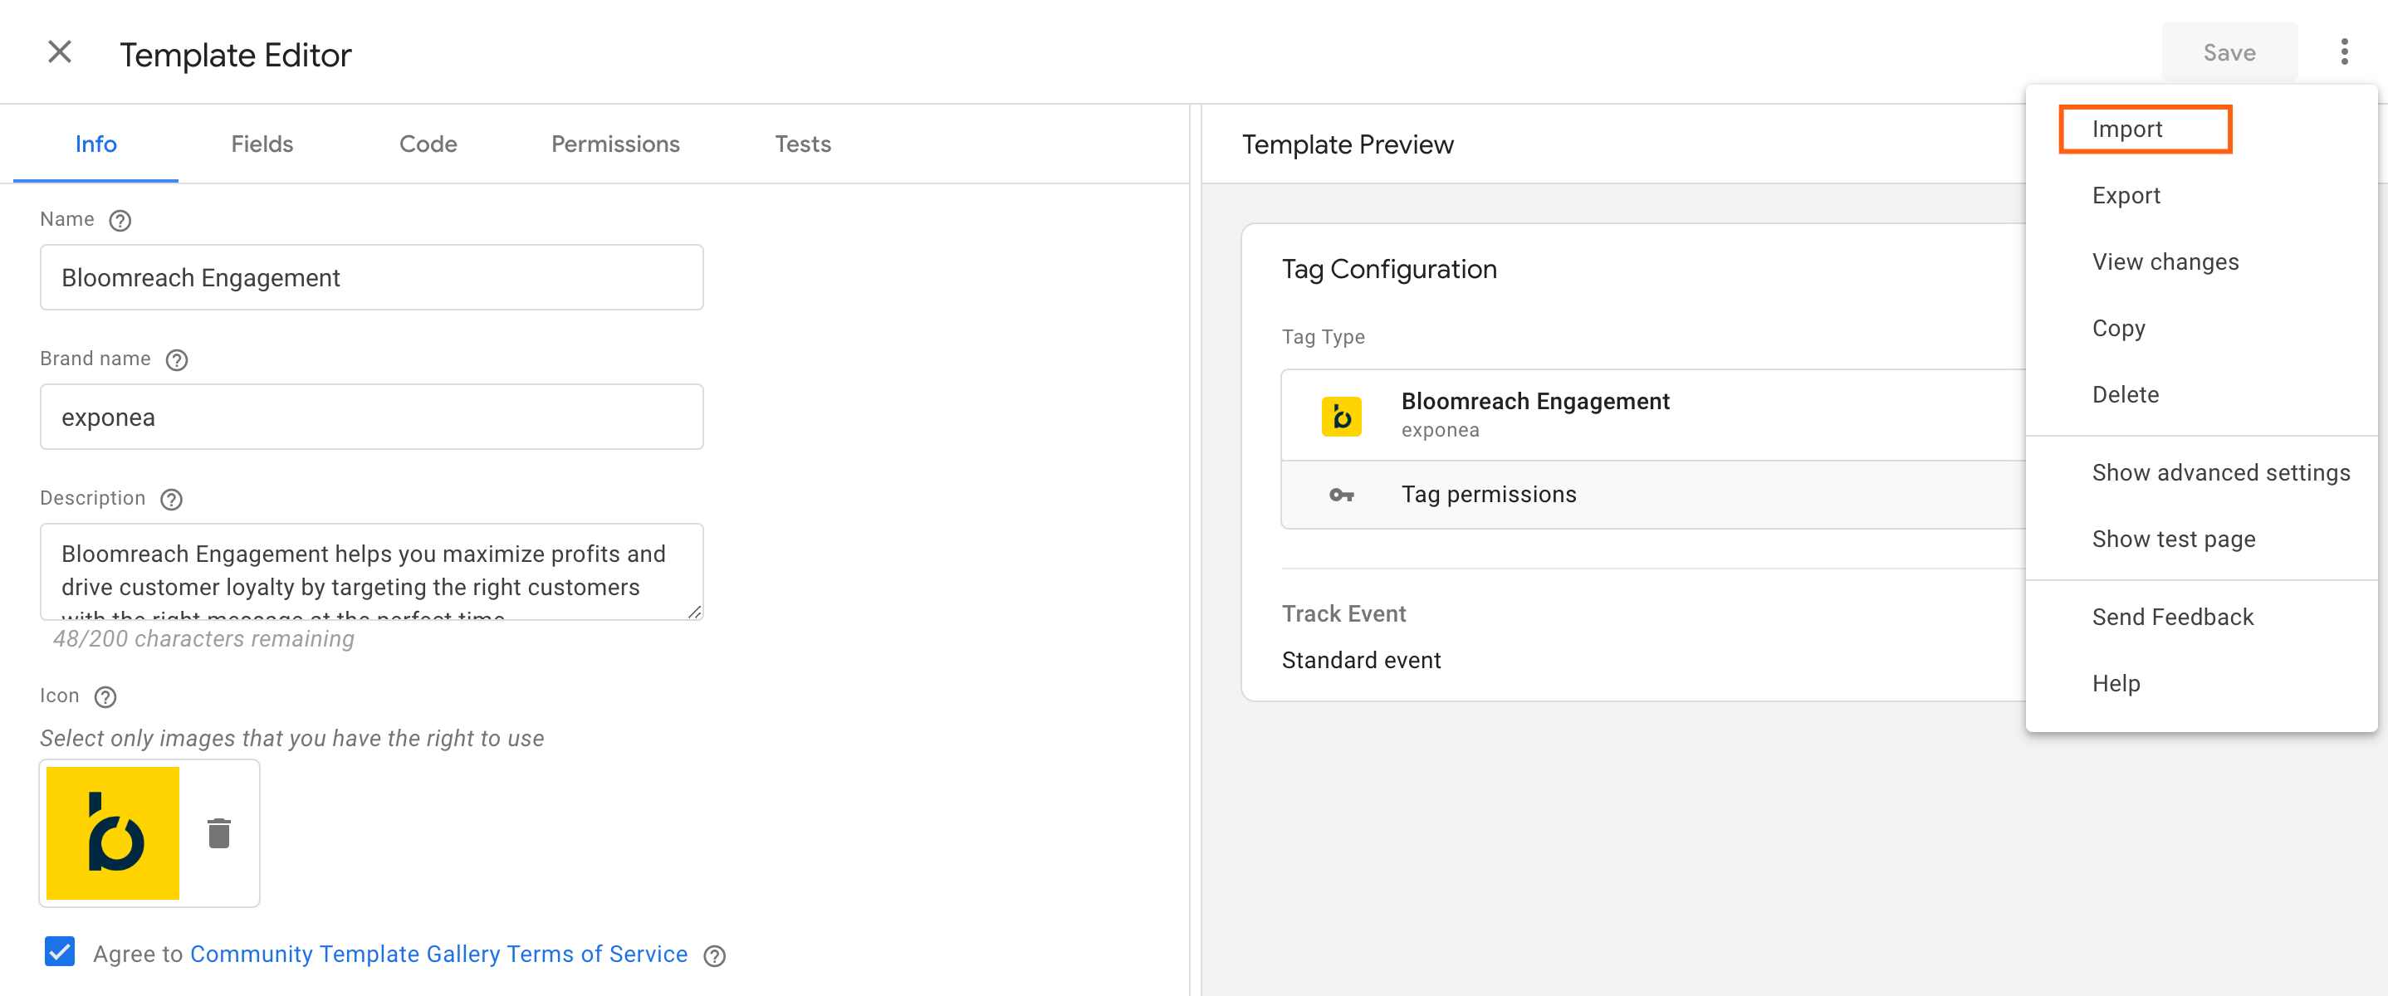Click the Template Editor title
2388x996 pixels.
(236, 55)
